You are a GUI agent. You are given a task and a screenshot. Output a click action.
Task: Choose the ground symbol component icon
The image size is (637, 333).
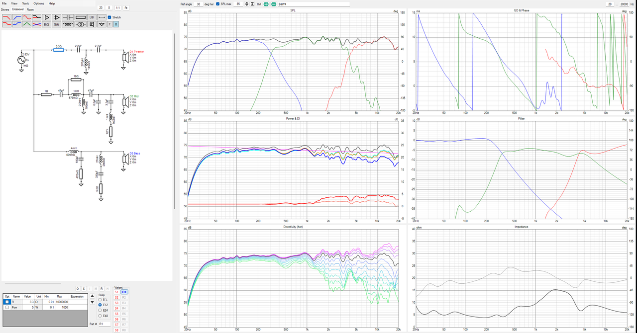102,24
